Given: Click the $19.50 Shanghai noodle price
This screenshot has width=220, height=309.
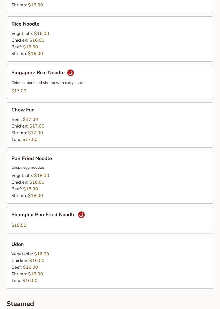Looking at the screenshot, I should pyautogui.click(x=19, y=225).
